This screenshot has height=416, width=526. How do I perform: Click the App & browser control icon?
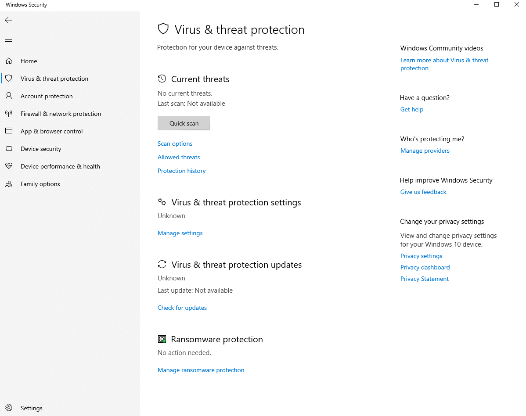9,131
